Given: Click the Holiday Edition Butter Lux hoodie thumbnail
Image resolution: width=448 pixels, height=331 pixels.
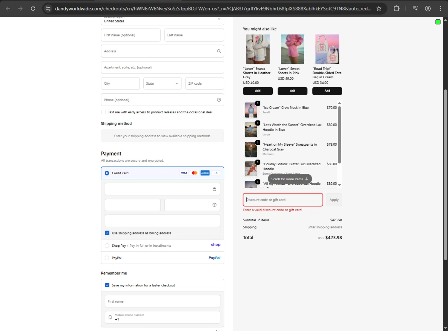Looking at the screenshot, I should click(x=251, y=169).
